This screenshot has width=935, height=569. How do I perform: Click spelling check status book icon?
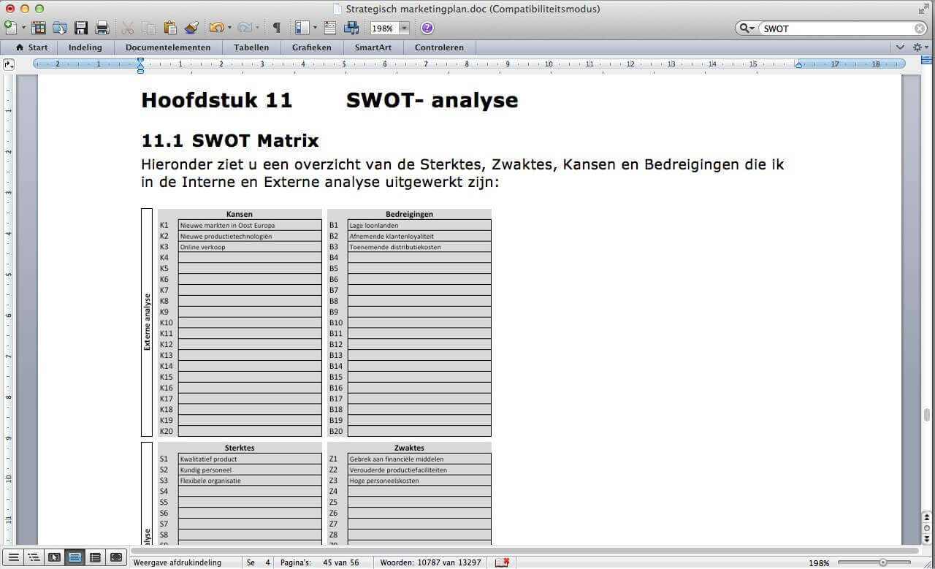(x=502, y=562)
